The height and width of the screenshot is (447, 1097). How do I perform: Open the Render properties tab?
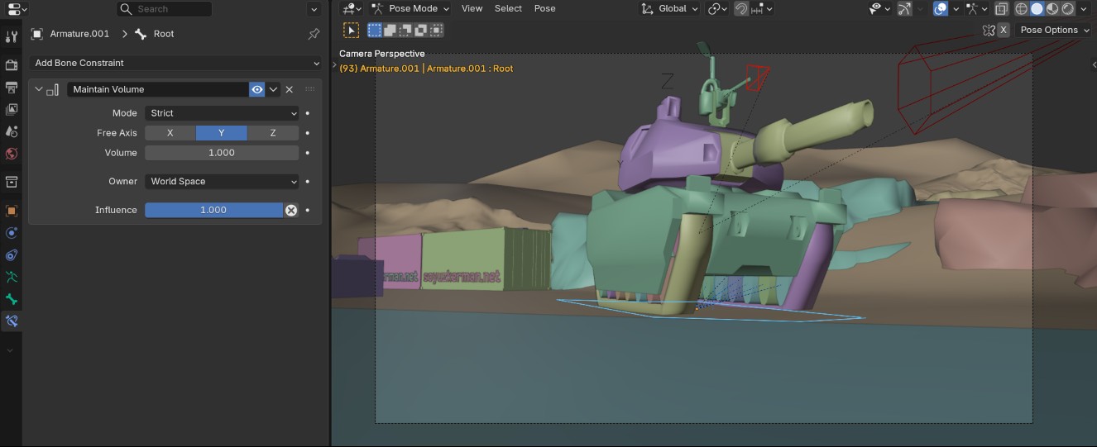click(x=12, y=65)
